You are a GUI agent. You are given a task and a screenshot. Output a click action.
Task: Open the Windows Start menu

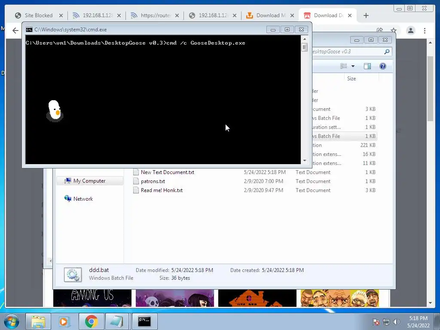[x=11, y=321]
